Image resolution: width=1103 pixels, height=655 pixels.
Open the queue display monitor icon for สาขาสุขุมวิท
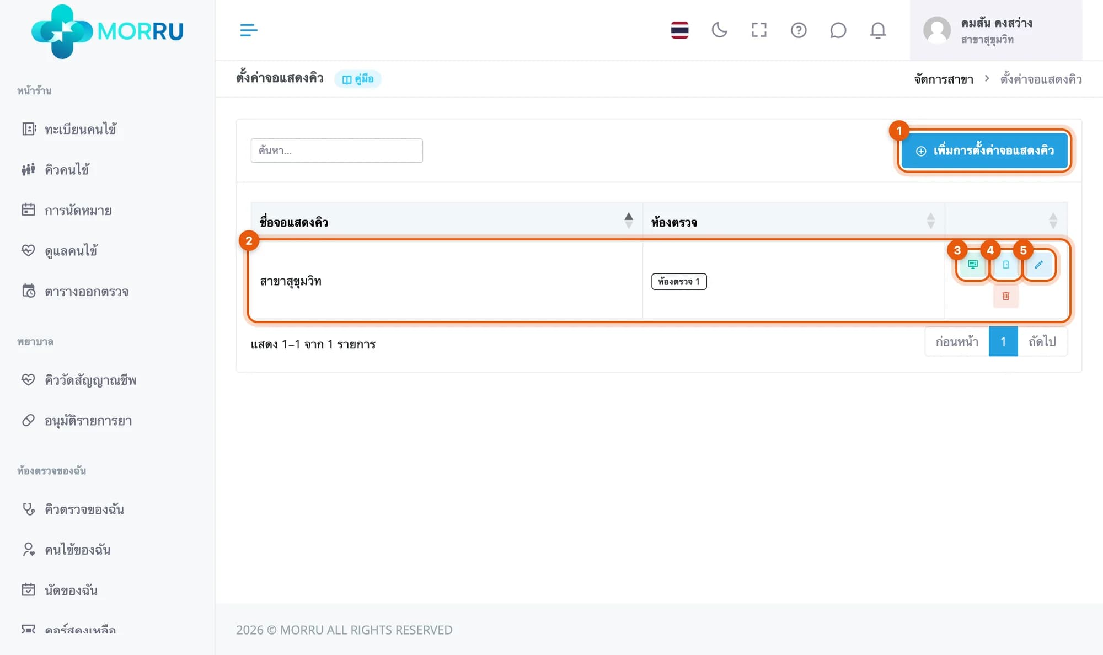click(x=973, y=265)
